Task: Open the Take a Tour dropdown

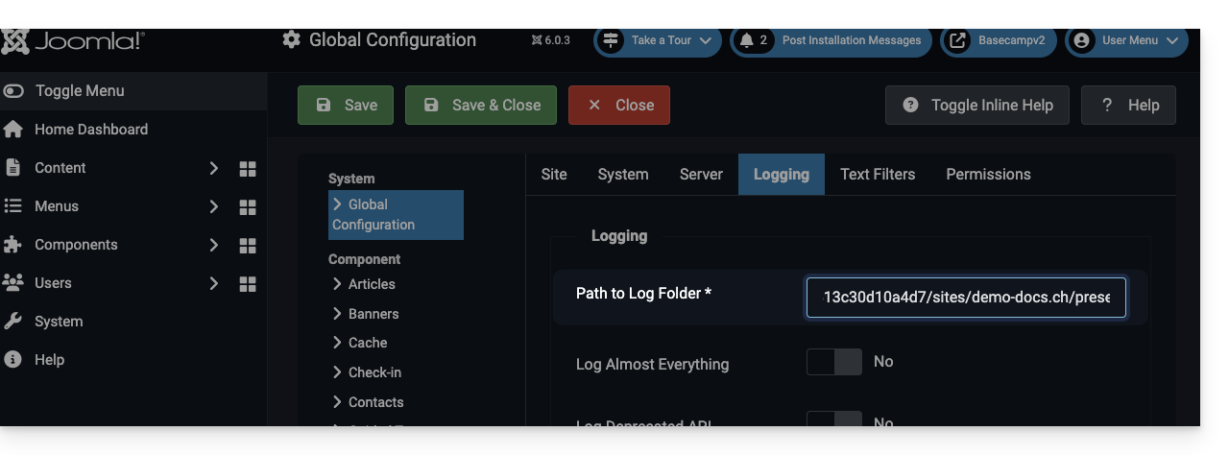Action: pos(658,40)
